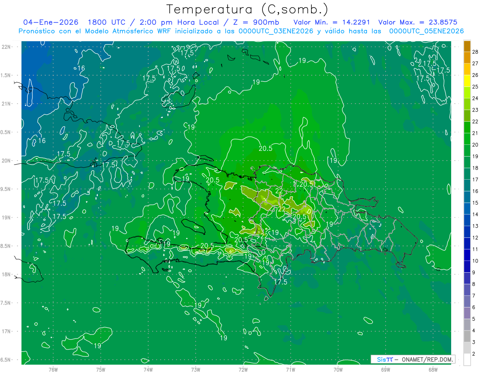Click the "17N" latitude axis label
This screenshot has width=486, height=375.
click(x=6, y=331)
